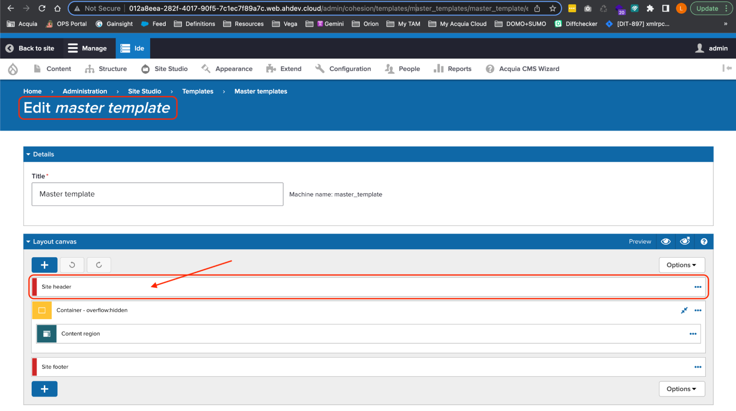The height and width of the screenshot is (411, 736).
Task: Collapse the Container overflow:hidden element
Action: coord(684,310)
